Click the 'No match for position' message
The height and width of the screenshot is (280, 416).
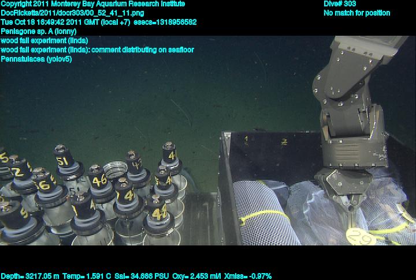tap(356, 13)
